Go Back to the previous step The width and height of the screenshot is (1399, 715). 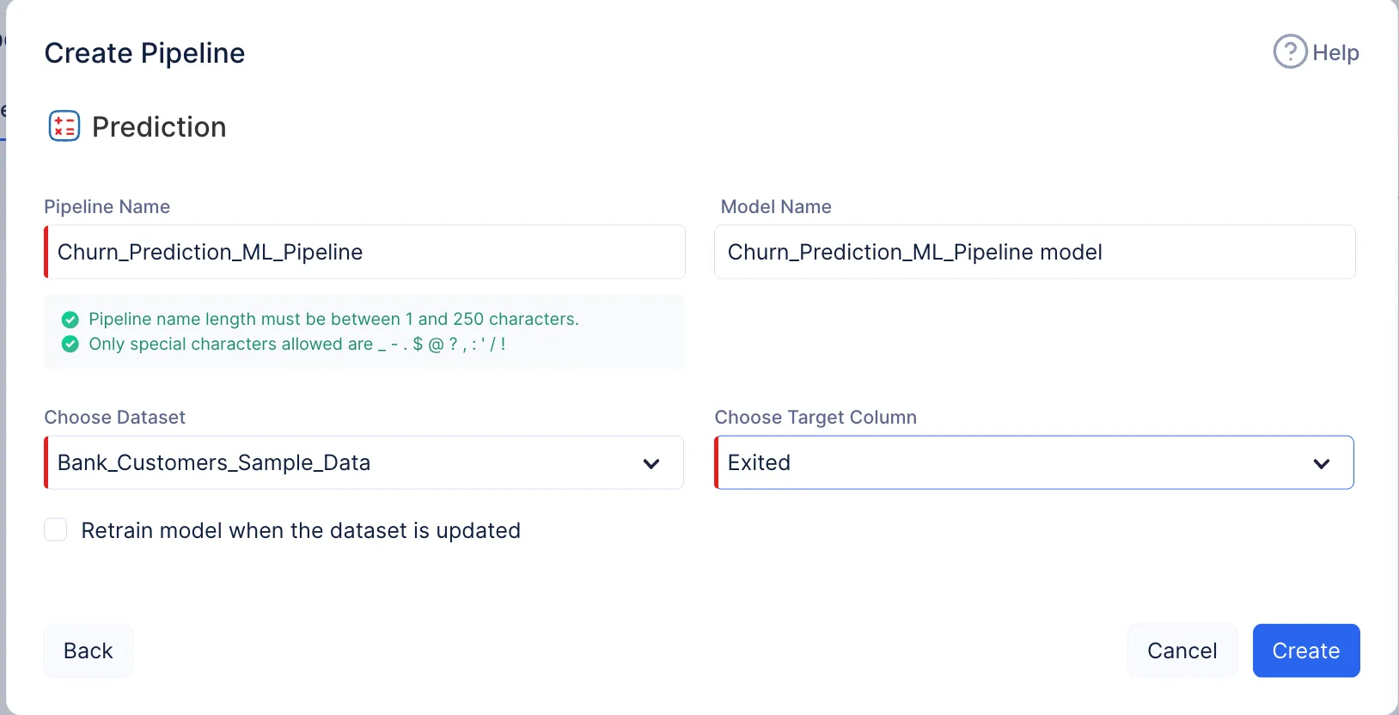pos(89,651)
